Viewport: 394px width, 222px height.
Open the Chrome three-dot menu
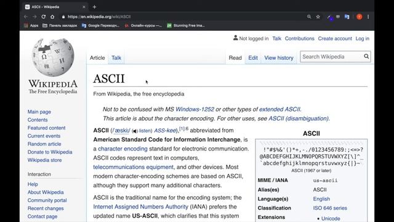368,17
